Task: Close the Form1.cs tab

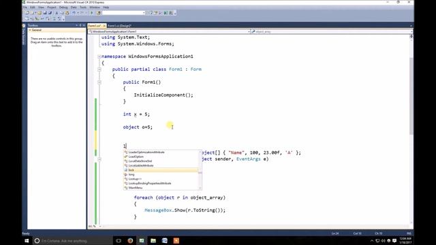Action: (104, 26)
